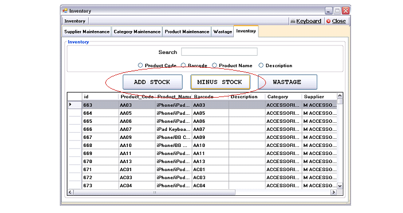403x213 pixels.
Task: Click the horizontal scrollbar thumb
Action: [154, 192]
